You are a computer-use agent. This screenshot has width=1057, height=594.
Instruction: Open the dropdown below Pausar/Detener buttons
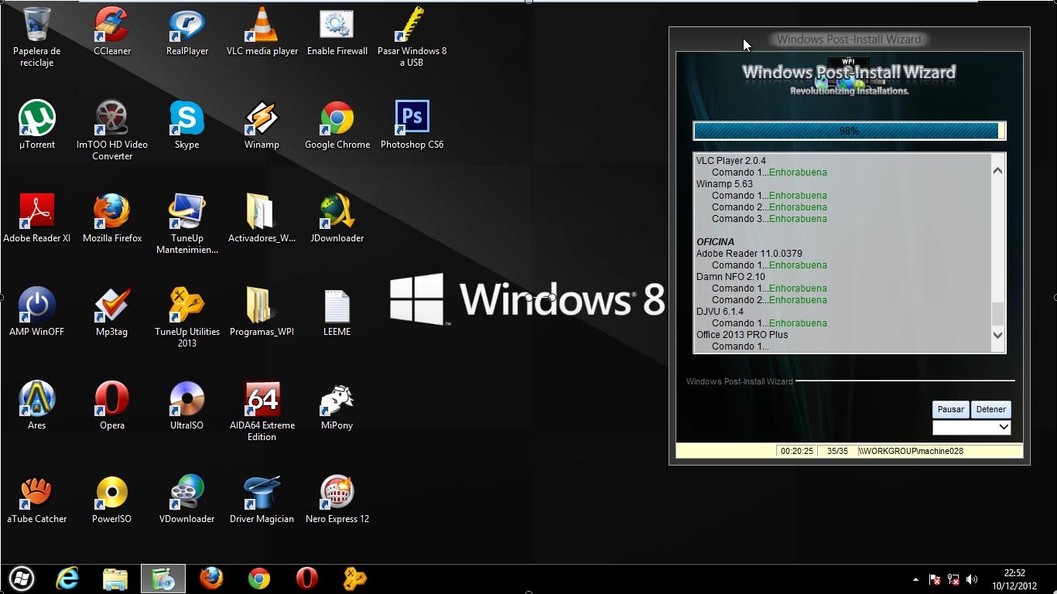coord(972,427)
